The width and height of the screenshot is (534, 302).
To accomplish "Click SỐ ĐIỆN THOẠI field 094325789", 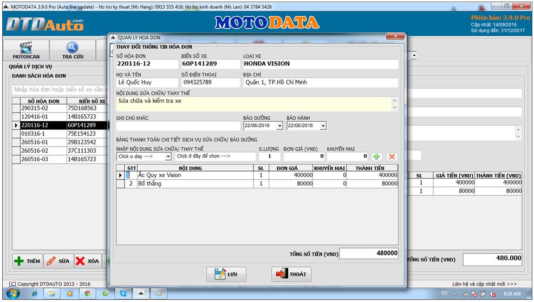I will (x=211, y=82).
